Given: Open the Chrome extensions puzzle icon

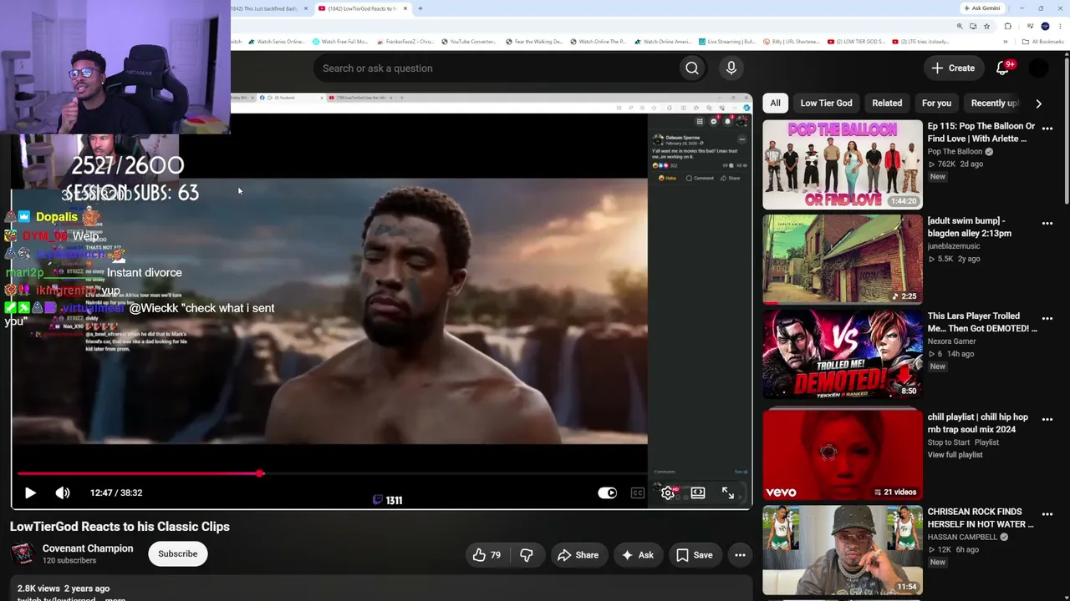Looking at the screenshot, I should tap(1008, 26).
